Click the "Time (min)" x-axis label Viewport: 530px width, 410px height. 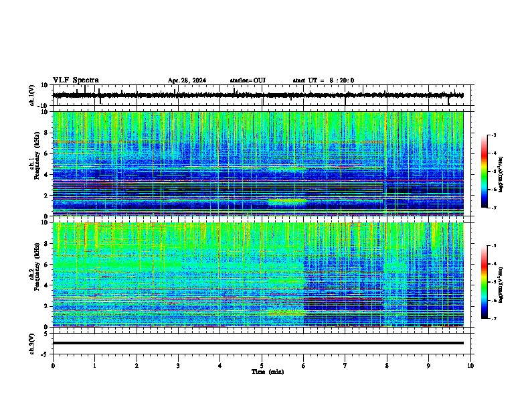[268, 372]
